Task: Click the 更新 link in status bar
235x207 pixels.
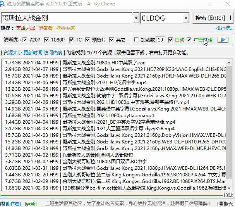Action: [x=31, y=204]
